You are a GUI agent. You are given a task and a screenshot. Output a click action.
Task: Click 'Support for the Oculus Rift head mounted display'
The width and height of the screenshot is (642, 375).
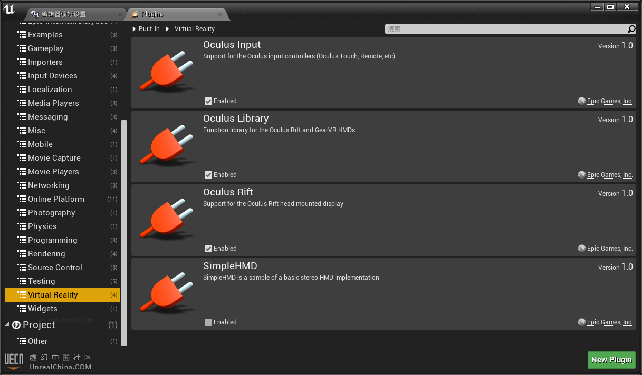click(x=273, y=204)
